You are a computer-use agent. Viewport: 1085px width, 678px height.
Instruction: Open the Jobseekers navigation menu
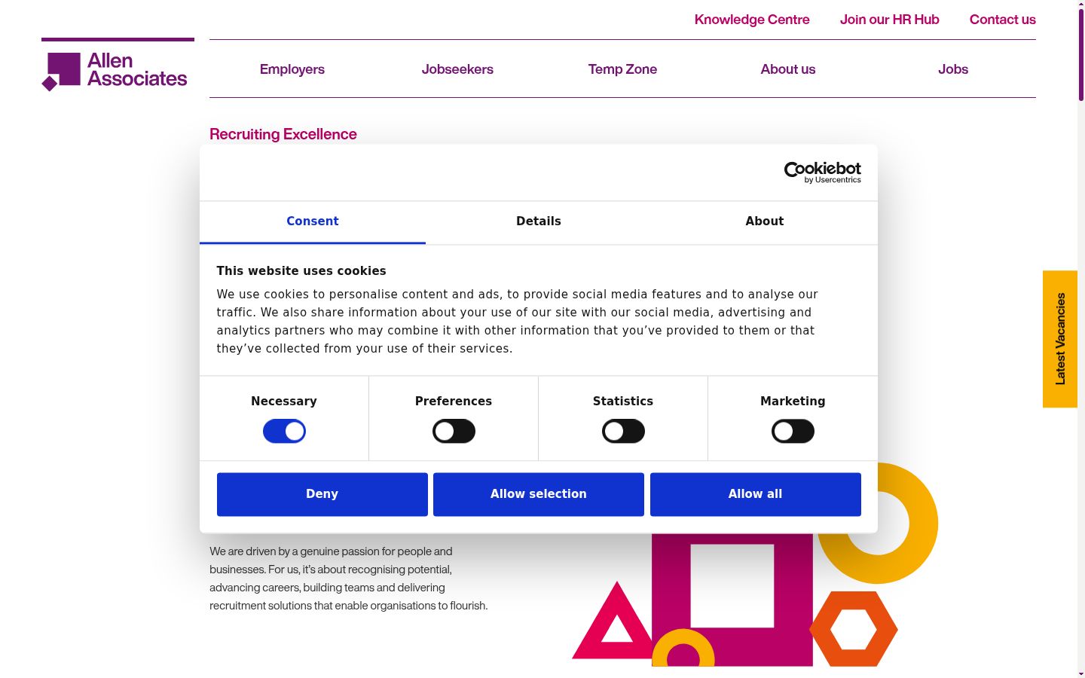(x=457, y=69)
